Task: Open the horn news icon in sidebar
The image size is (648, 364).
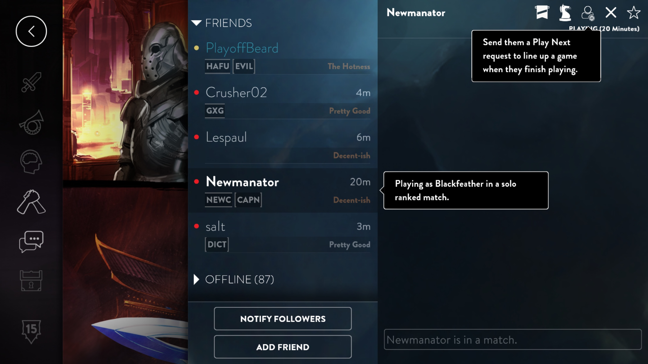Action: pyautogui.click(x=31, y=123)
